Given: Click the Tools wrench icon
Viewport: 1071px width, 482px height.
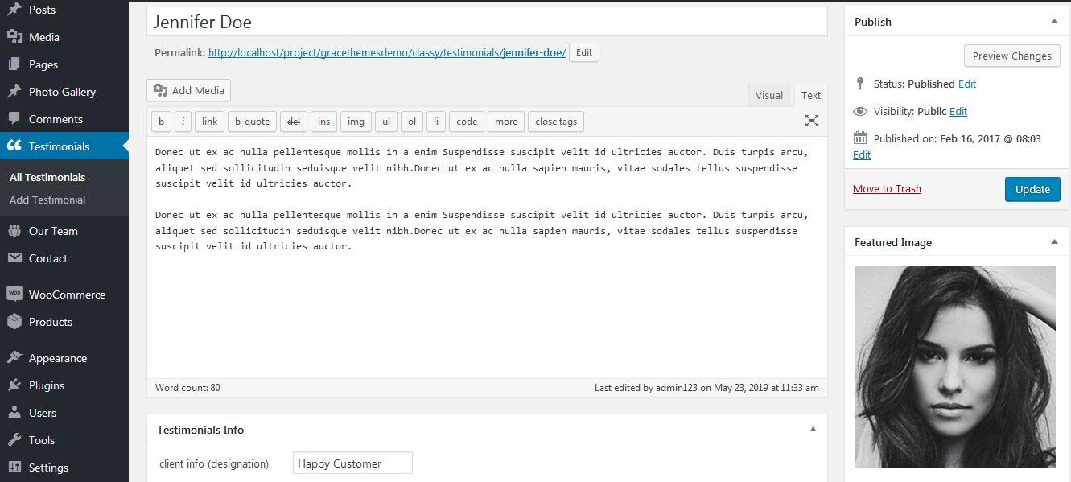Looking at the screenshot, I should click(14, 440).
